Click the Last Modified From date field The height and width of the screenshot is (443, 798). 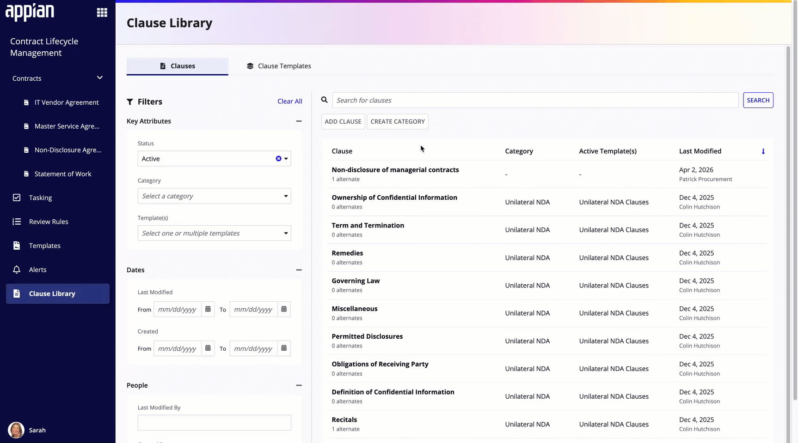click(x=178, y=309)
